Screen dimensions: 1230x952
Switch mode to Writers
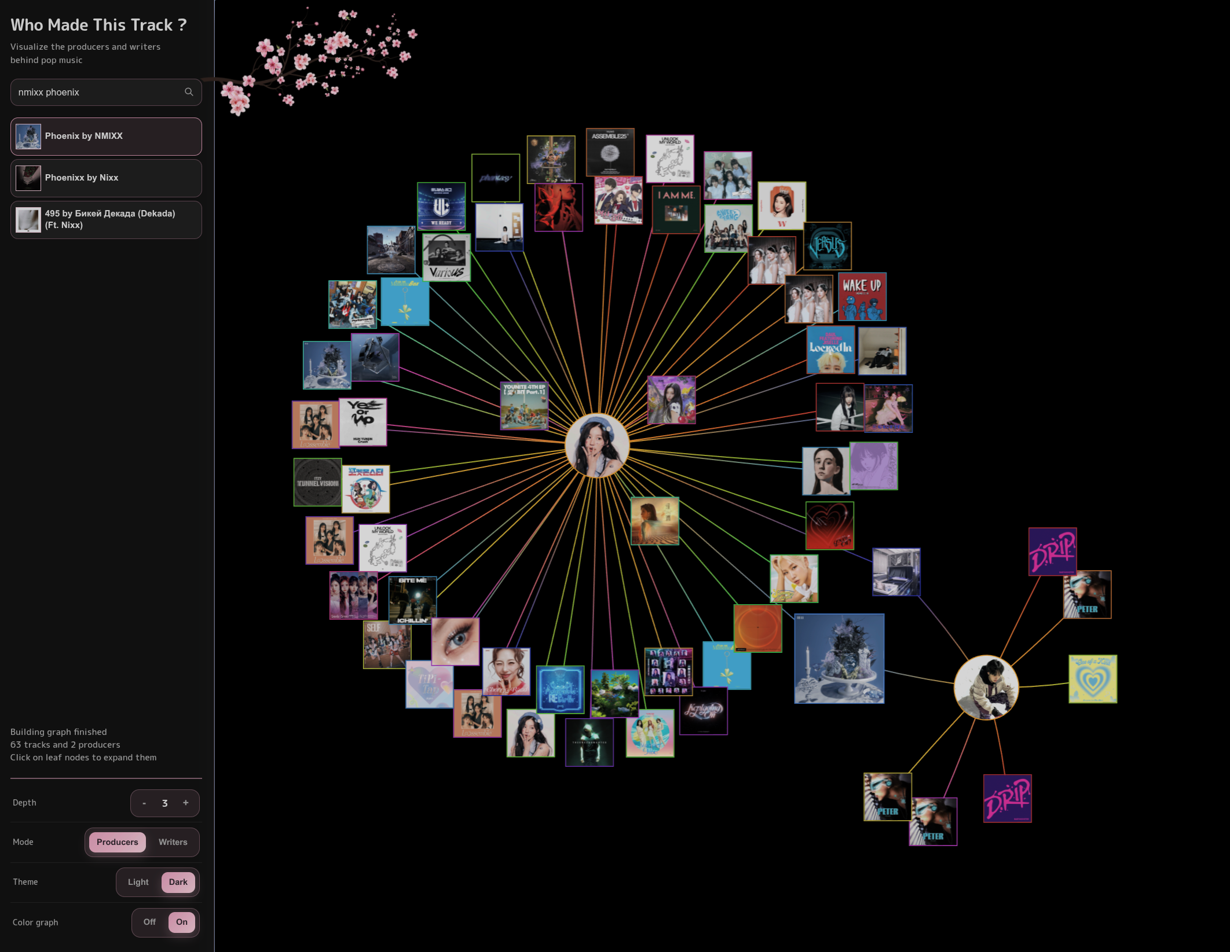coord(173,842)
